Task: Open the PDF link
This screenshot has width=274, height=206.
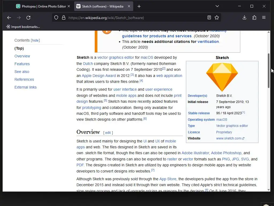Action: [80, 165]
